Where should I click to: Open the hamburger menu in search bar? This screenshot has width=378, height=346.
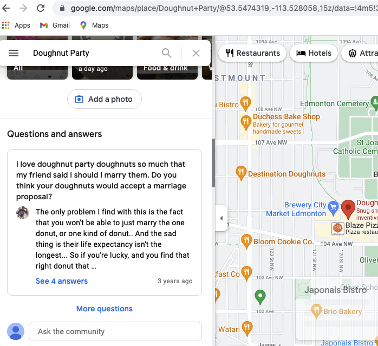click(14, 53)
